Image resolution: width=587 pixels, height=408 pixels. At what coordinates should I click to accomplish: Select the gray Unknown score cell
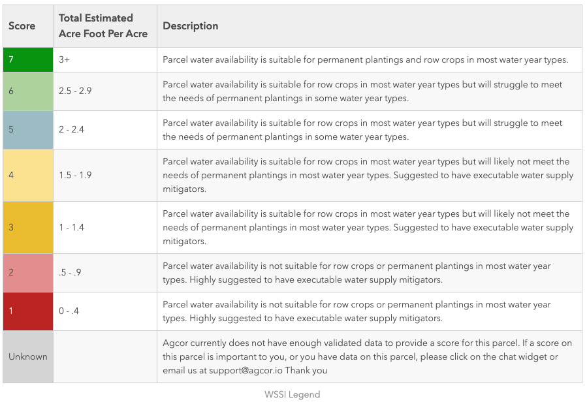[28, 356]
